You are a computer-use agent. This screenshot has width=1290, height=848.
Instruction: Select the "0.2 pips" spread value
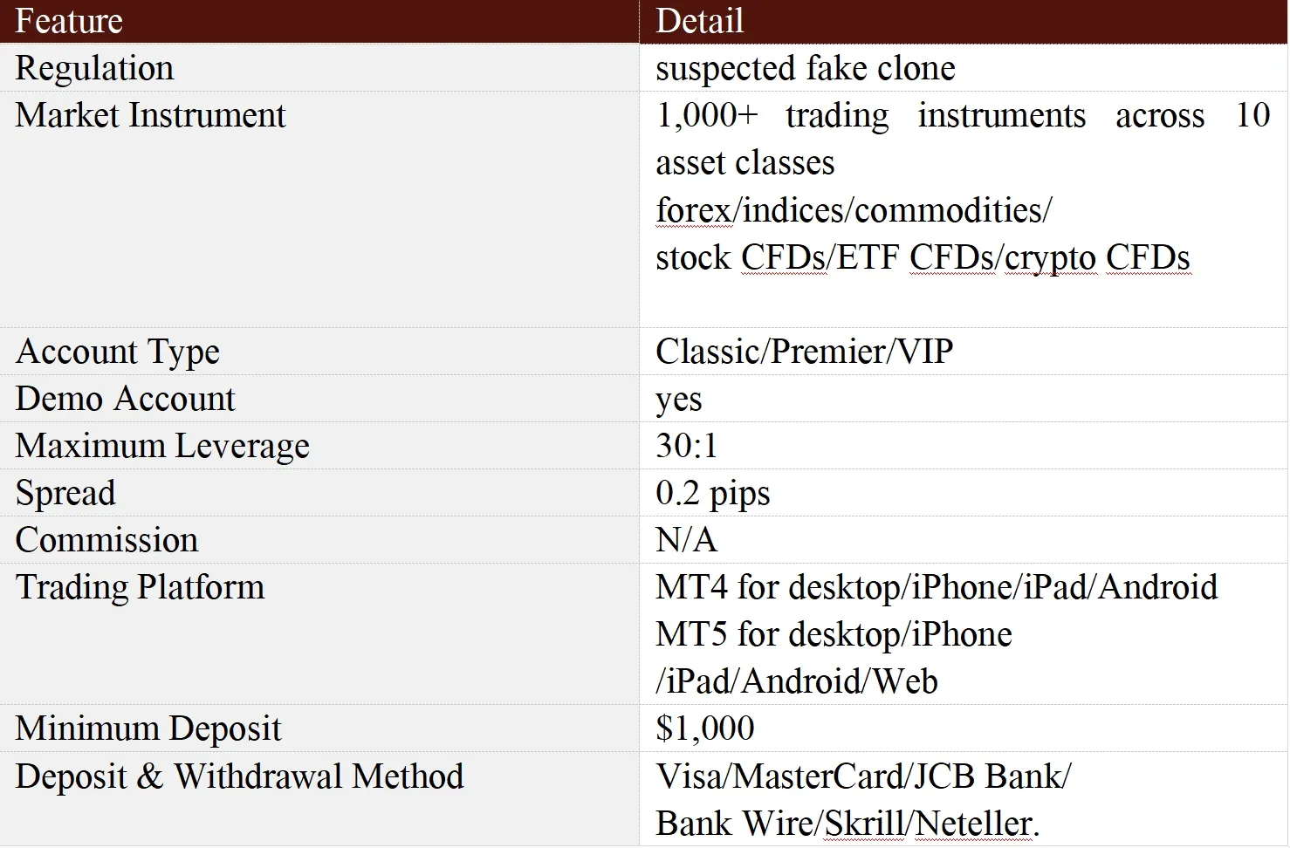tap(712, 493)
